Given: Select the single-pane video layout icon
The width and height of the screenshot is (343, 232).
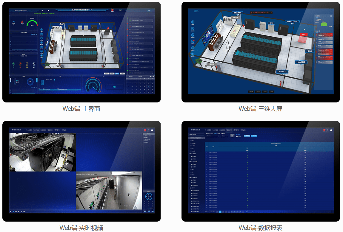Looking at the screenshot, I should [11, 211].
